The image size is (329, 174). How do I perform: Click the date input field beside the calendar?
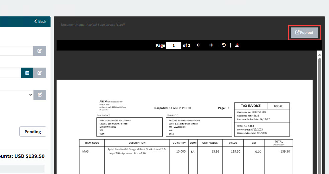10,73
